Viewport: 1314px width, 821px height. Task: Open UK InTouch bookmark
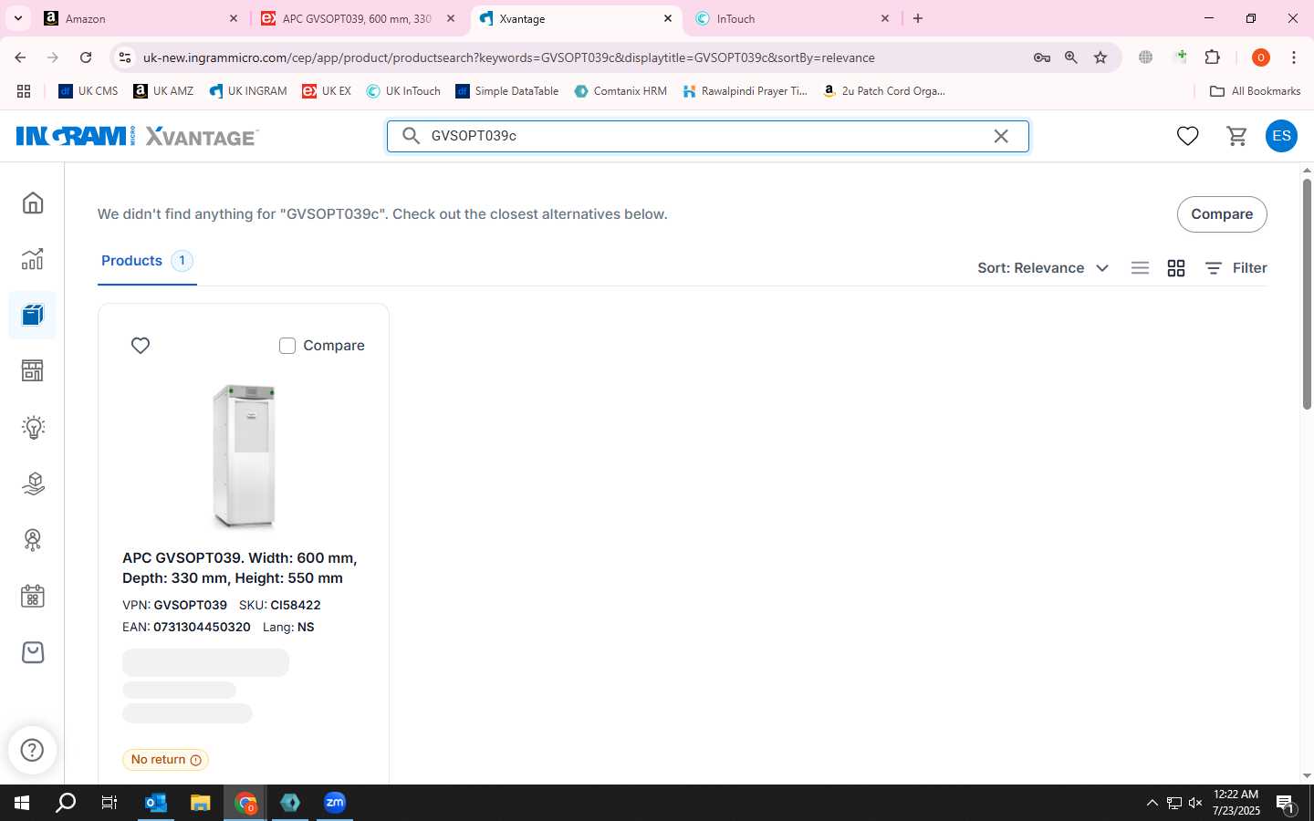pos(403,91)
